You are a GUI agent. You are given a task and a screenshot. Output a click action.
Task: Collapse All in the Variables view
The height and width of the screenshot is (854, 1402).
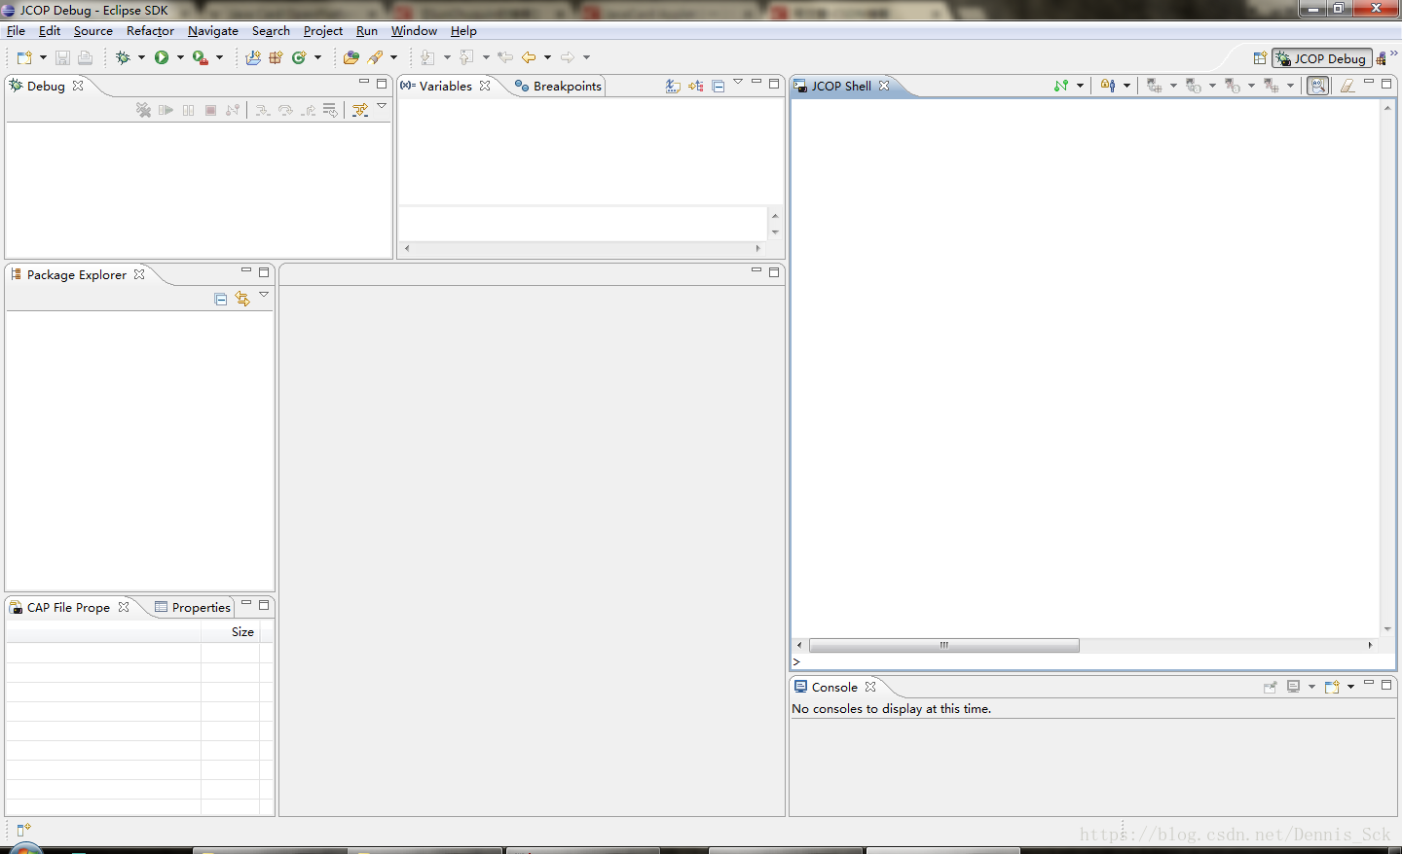click(x=718, y=86)
